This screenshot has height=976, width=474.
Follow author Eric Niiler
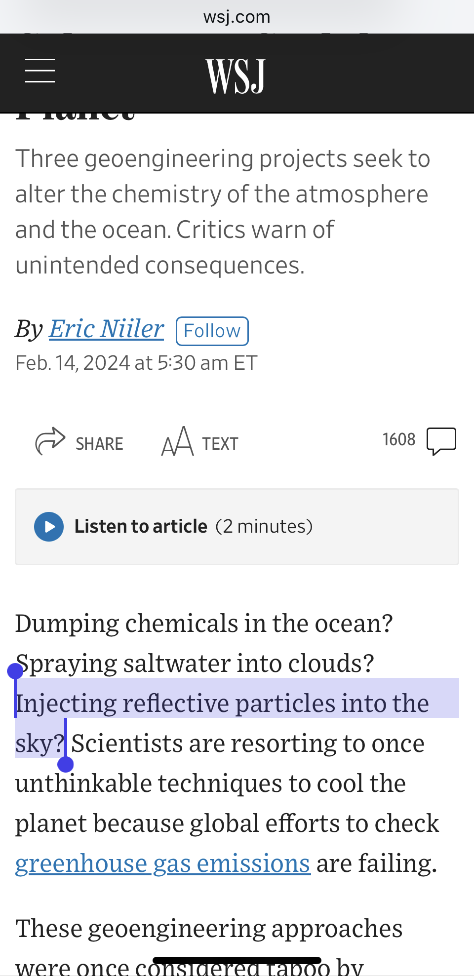click(x=212, y=331)
